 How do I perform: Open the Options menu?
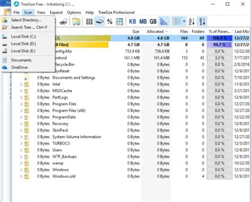(74, 13)
